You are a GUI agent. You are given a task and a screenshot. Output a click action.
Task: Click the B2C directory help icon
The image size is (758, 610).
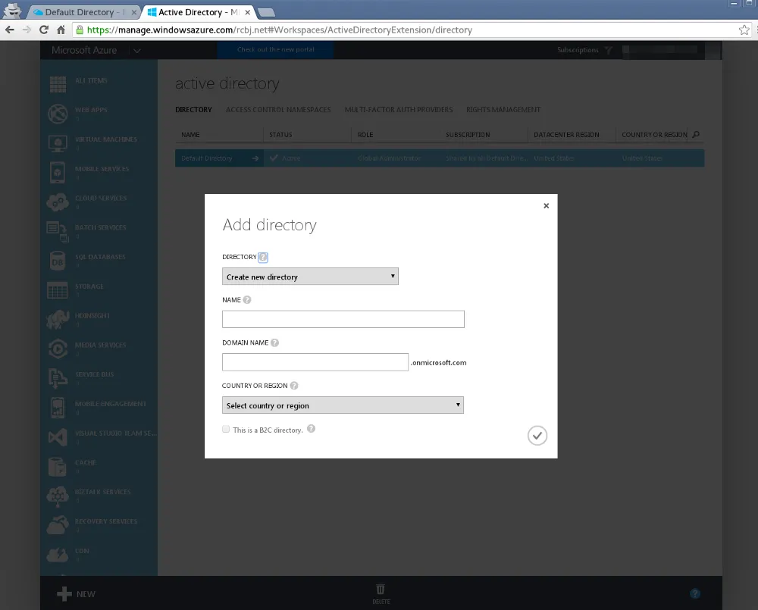tap(312, 429)
